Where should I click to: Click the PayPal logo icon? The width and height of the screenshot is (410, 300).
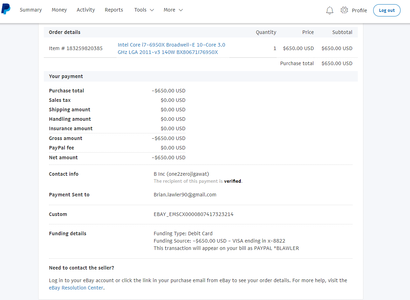pos(6,9)
